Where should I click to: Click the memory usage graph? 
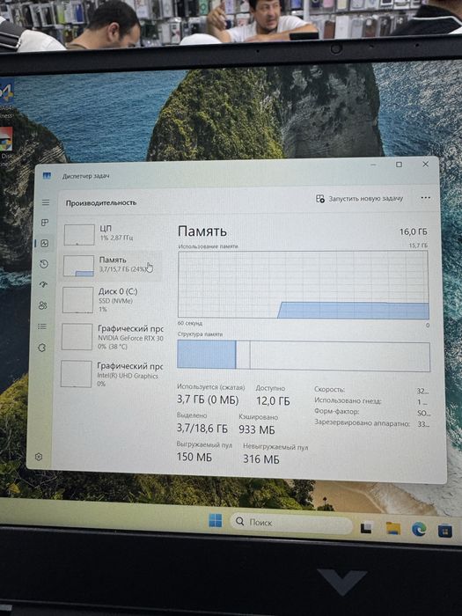(304, 284)
